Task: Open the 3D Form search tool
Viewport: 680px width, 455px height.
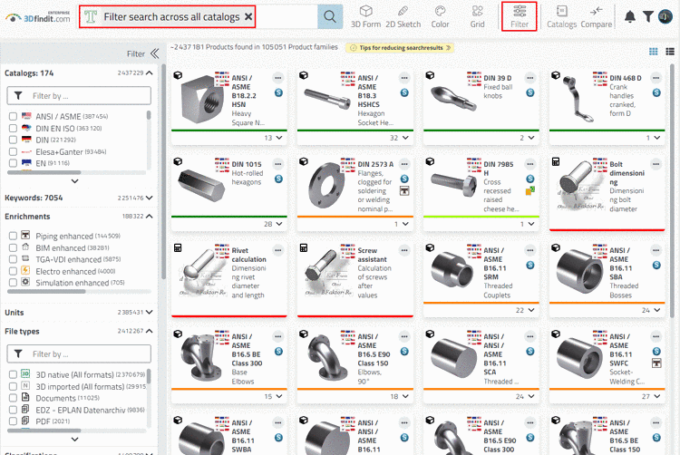Action: pyautogui.click(x=365, y=17)
